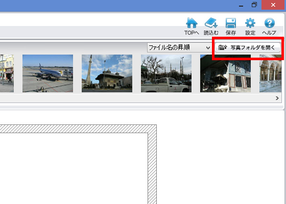286x204 pixels.
Task: Go to TOPへ home icon
Action: point(192,27)
